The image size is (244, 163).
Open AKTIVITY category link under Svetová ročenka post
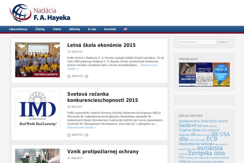pos(77,135)
